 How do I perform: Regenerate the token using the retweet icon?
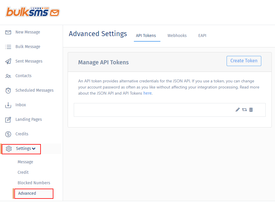click(244, 110)
